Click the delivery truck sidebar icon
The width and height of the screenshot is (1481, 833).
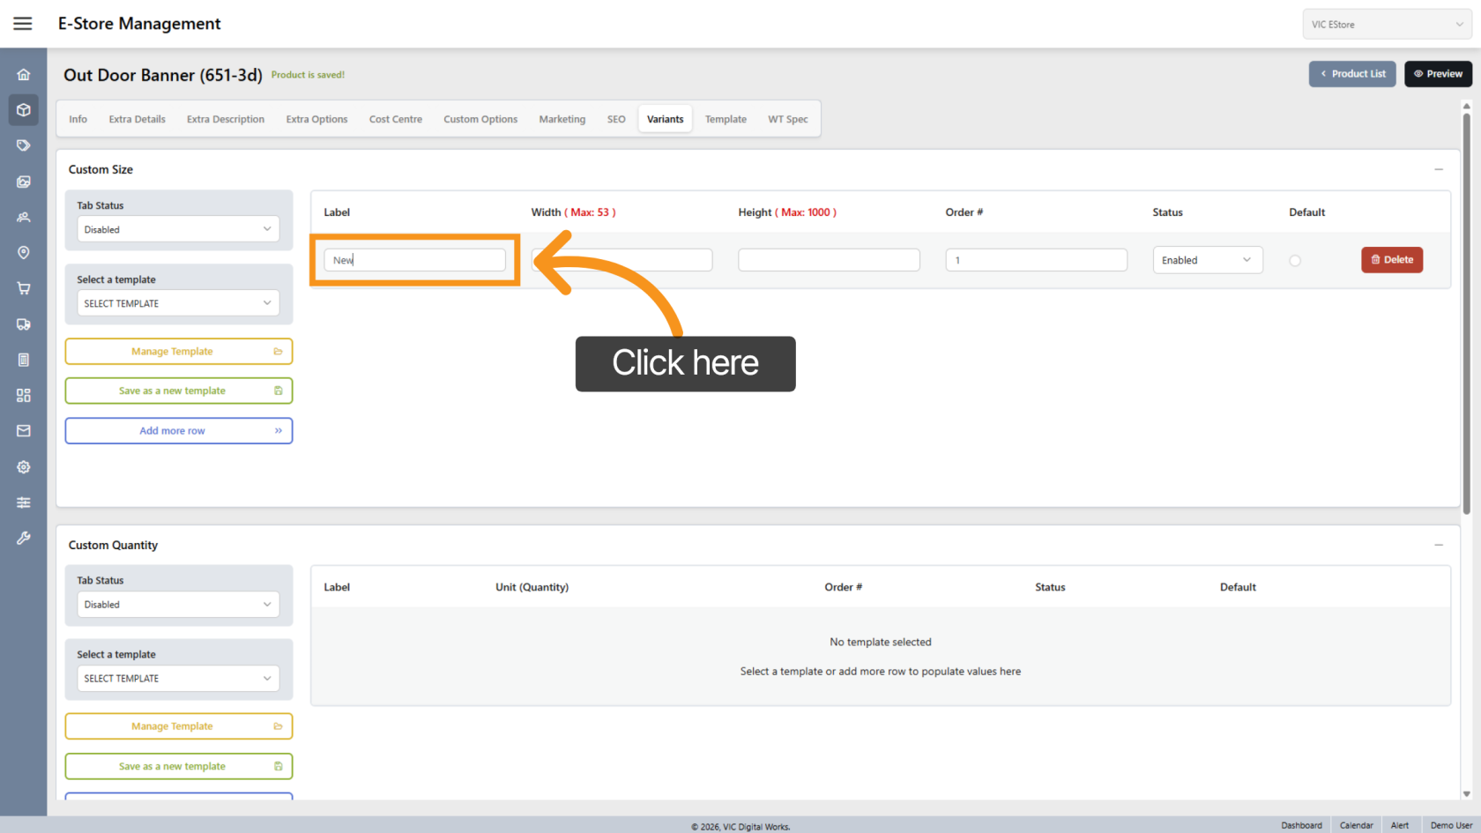[x=24, y=324]
